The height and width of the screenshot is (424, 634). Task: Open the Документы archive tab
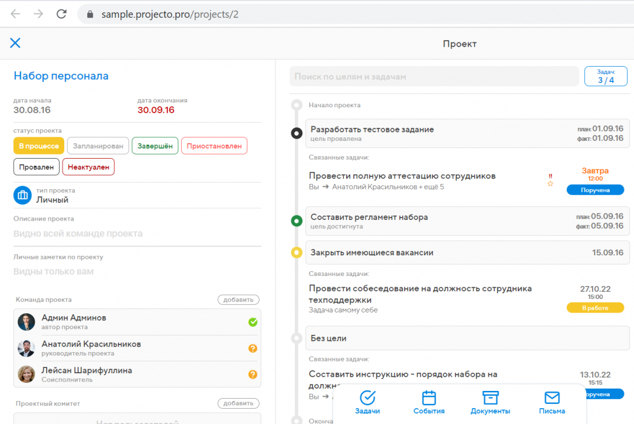pyautogui.click(x=491, y=403)
